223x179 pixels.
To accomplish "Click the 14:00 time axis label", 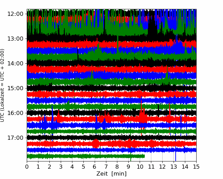I will (15, 64).
